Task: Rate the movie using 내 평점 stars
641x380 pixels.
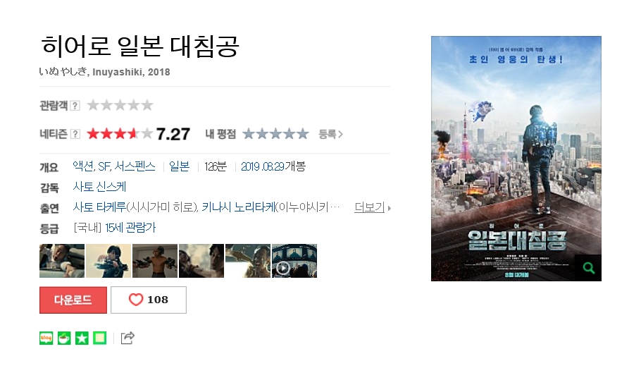Action: pyautogui.click(x=275, y=134)
